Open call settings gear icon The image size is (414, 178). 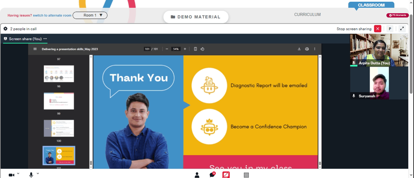pos(5,29)
